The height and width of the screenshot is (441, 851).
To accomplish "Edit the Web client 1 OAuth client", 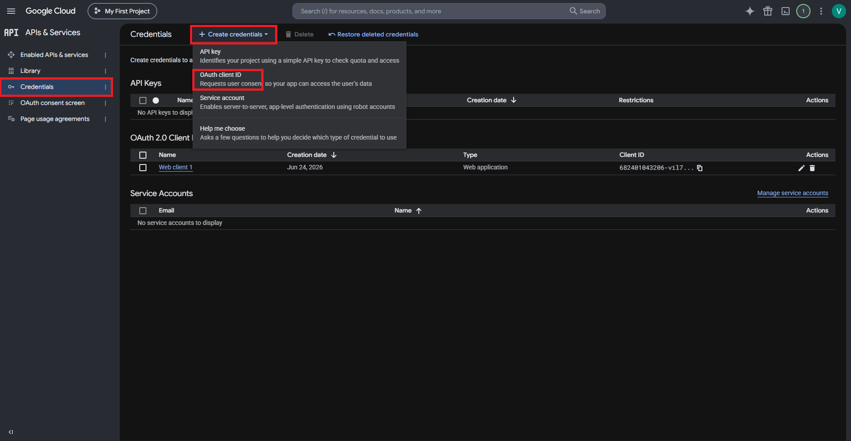I will [802, 168].
